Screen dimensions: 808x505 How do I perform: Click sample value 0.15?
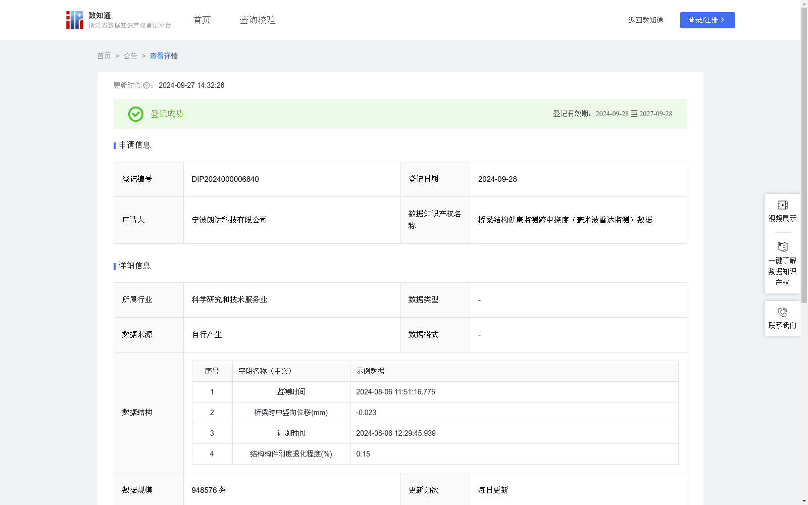coord(363,454)
